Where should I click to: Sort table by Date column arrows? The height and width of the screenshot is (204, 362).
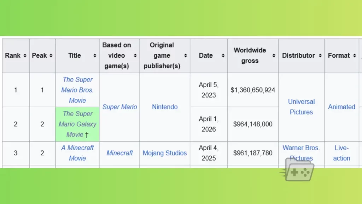(223, 56)
